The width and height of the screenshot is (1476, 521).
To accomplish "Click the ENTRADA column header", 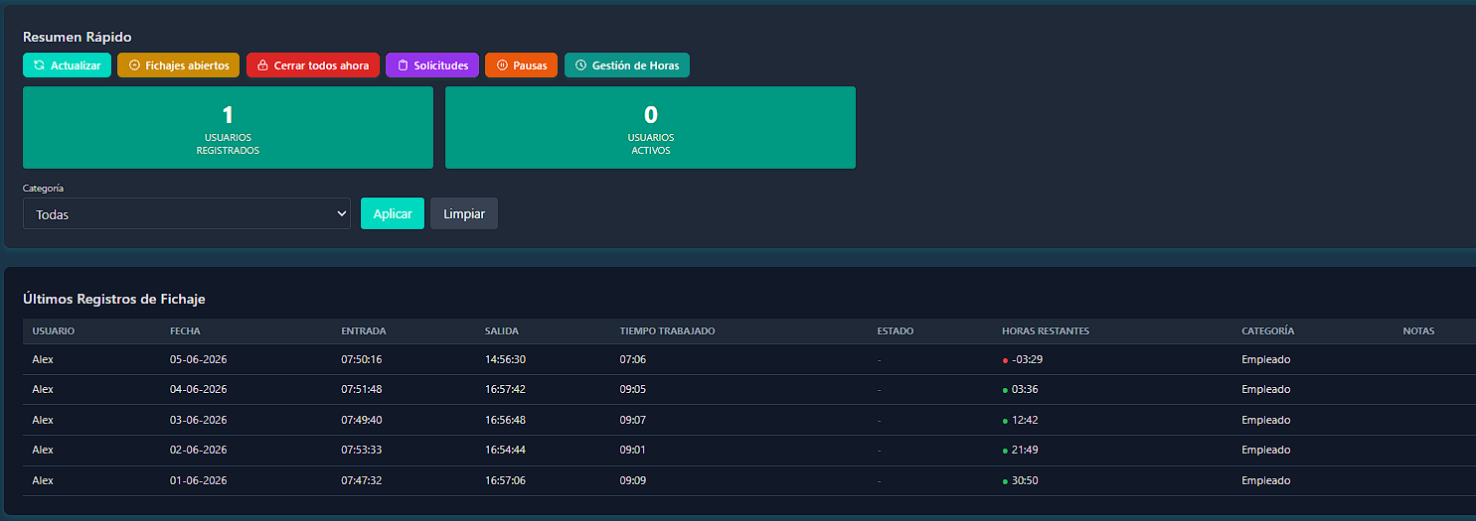I will pyautogui.click(x=364, y=331).
